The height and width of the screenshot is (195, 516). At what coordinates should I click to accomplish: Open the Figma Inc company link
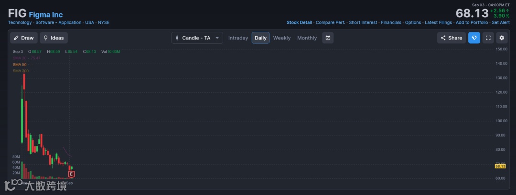pyautogui.click(x=46, y=15)
